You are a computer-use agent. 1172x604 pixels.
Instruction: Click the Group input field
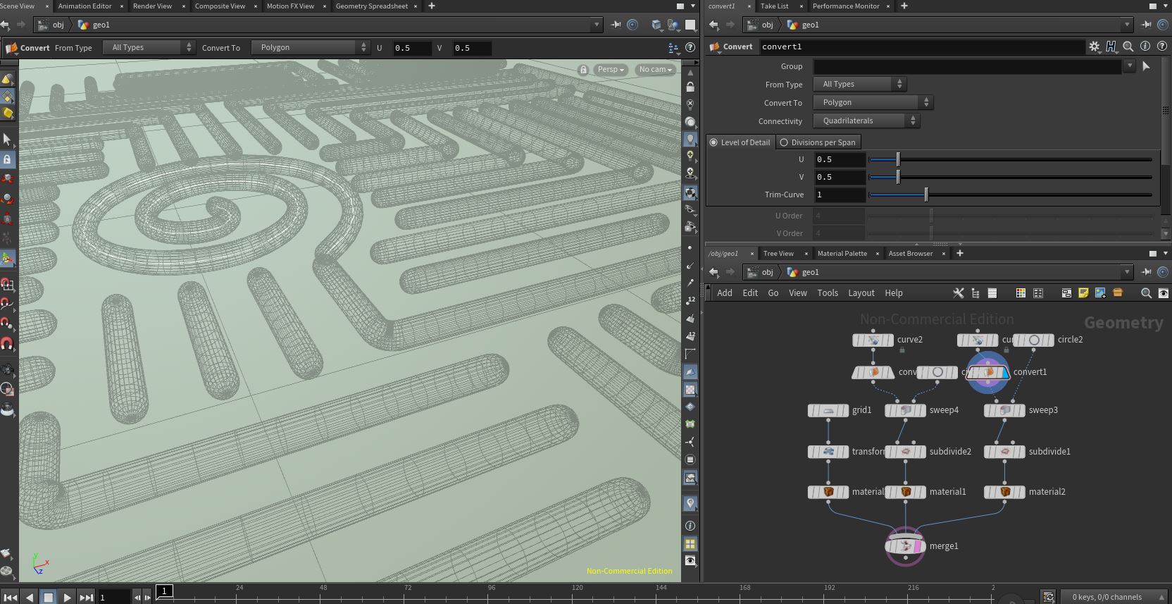tap(968, 66)
